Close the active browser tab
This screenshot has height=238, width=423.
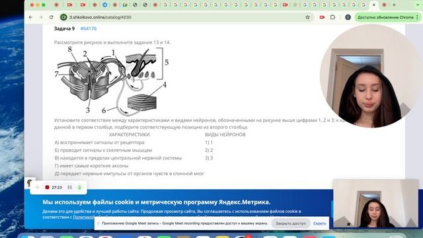pyautogui.click(x=374, y=5)
